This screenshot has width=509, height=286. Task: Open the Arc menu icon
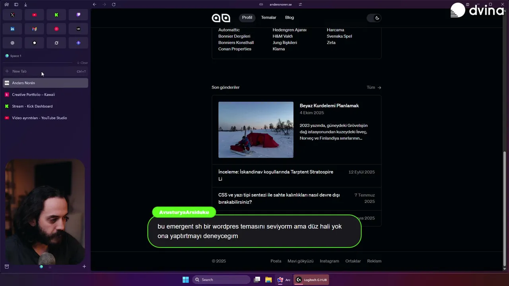tap(6, 4)
